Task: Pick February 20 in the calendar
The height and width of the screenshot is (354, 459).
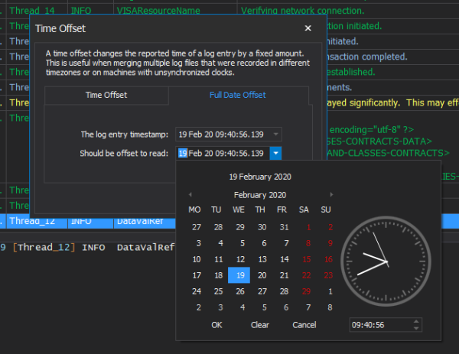Action: (x=262, y=275)
